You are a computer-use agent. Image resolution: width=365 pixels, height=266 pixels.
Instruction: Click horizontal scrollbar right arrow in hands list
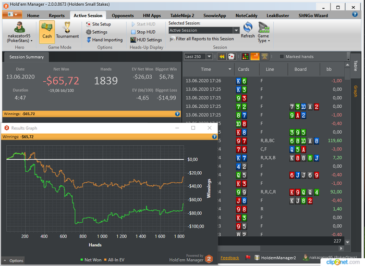341,248
